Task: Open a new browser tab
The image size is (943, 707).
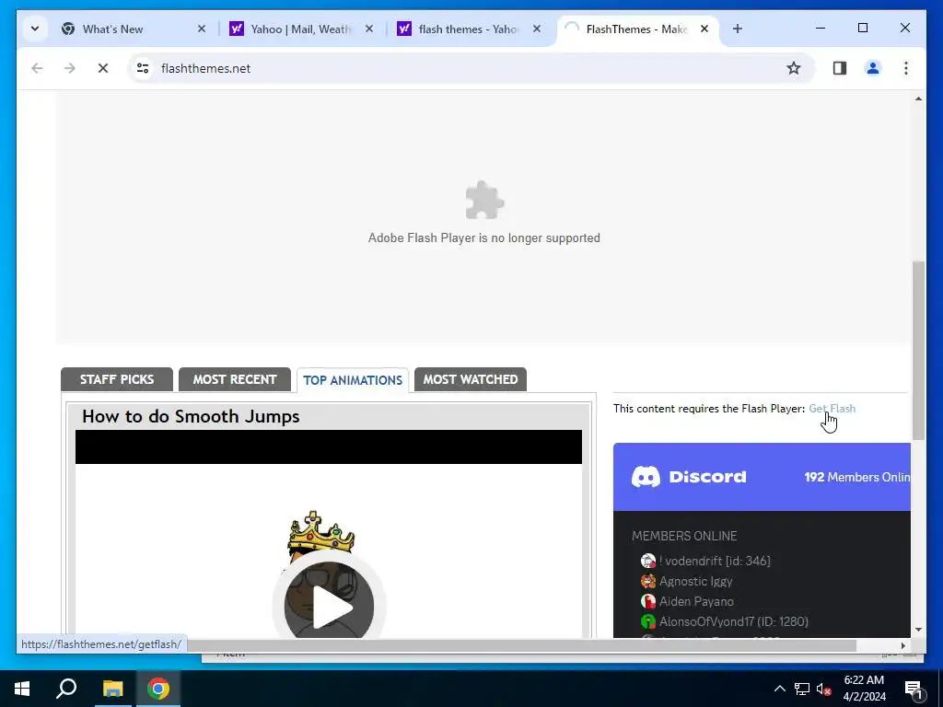Action: pos(738,29)
